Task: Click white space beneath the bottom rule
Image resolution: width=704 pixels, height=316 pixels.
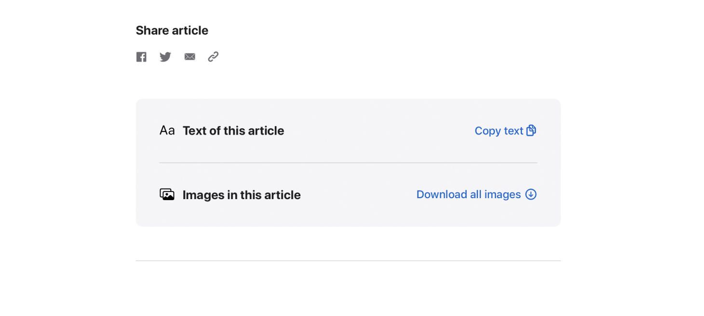Action: (348, 289)
